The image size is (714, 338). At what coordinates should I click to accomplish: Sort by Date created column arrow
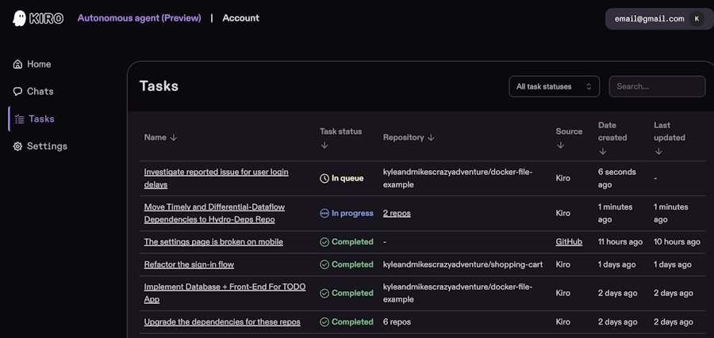tap(602, 150)
